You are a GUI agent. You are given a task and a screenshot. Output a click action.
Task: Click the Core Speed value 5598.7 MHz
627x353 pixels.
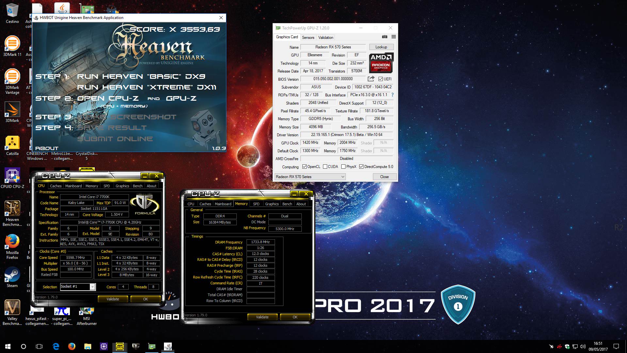75,258
